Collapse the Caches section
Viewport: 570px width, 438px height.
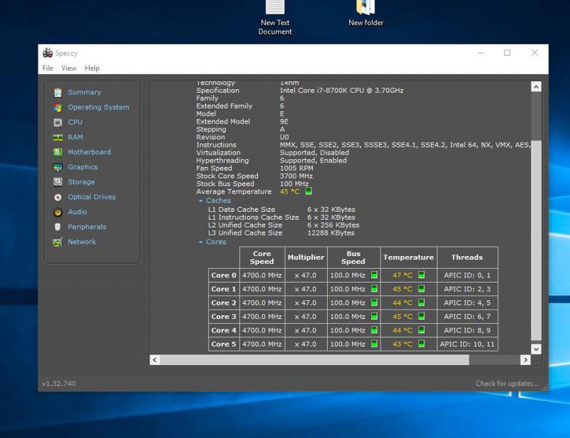[x=201, y=201]
